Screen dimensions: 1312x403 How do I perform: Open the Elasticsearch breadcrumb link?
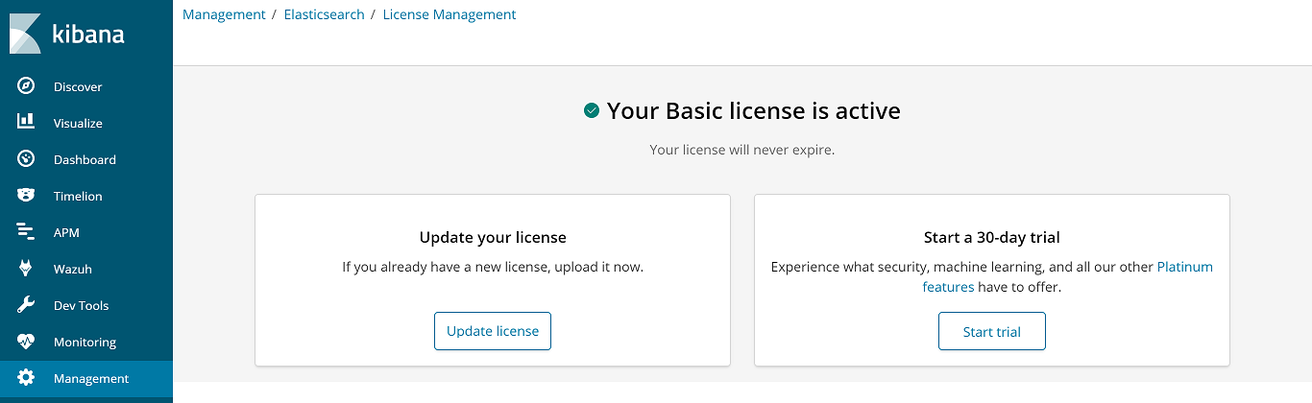coord(324,14)
